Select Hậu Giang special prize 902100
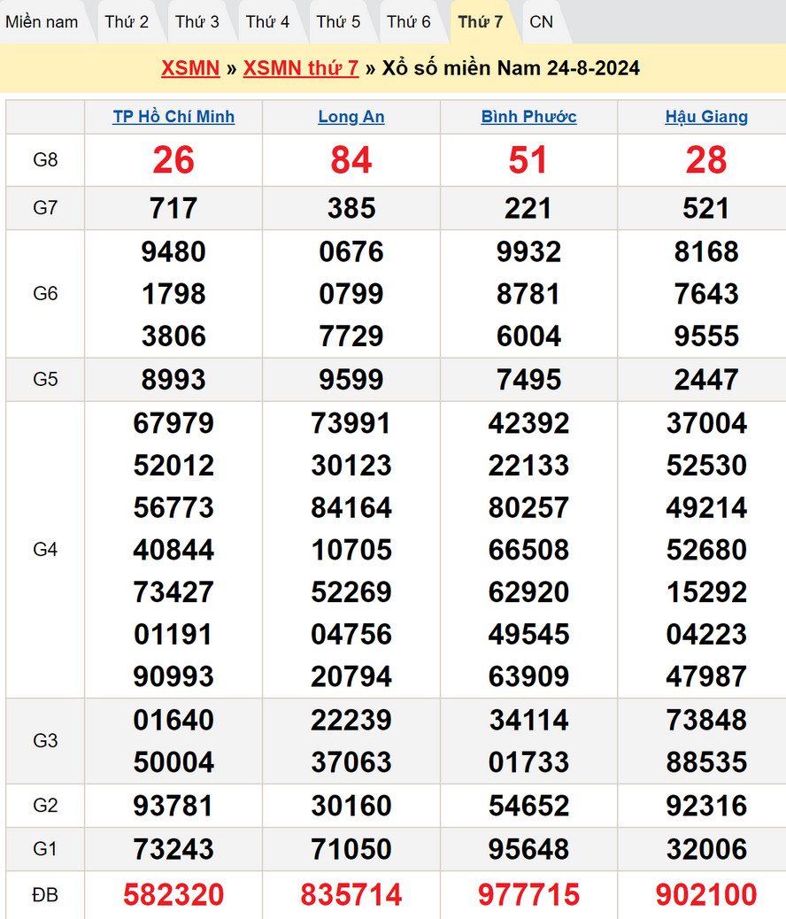The height and width of the screenshot is (919, 786). click(x=706, y=894)
